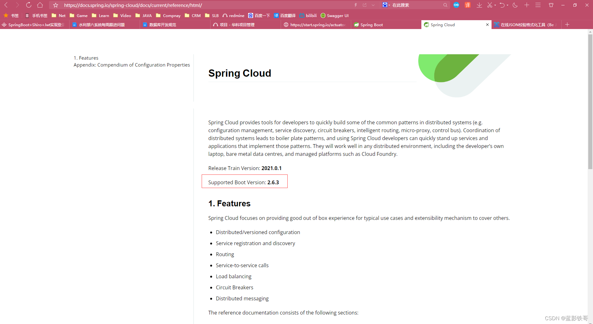Switch to SpringBoot+Shiro+Jwt tab
Viewport: 593px width, 324px height.
point(35,25)
